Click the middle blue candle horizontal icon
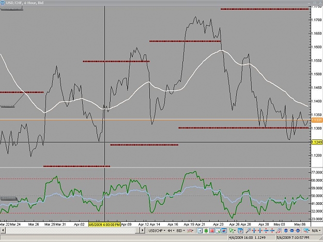Screen dimensions: 323x242 tap(292, 231)
